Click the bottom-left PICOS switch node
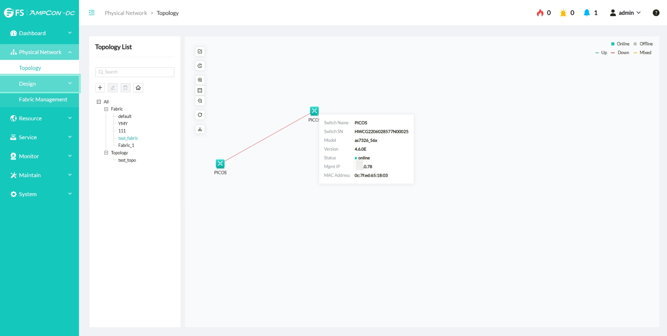This screenshot has width=667, height=336. (x=220, y=164)
